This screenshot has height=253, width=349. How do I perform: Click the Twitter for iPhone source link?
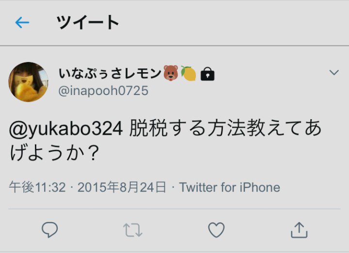[229, 188]
